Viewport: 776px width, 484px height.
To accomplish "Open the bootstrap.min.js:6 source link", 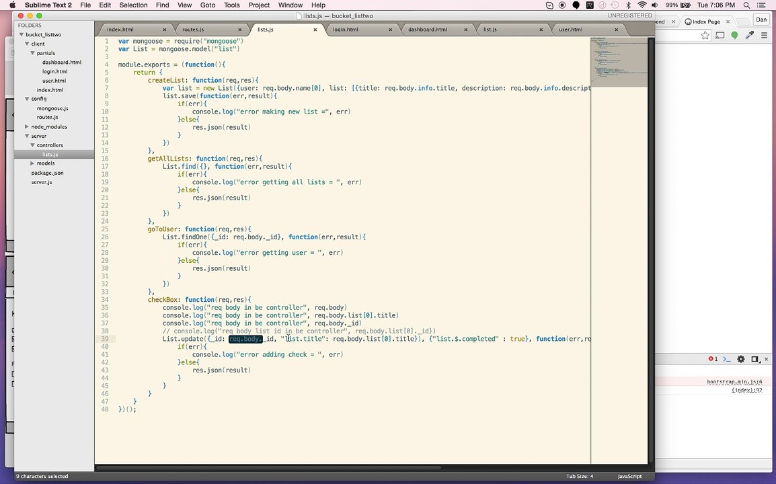I will (x=734, y=382).
